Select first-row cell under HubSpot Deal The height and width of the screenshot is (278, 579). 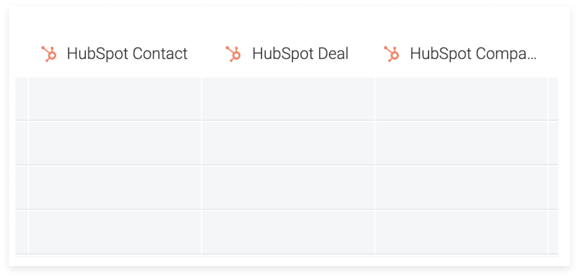(x=288, y=99)
